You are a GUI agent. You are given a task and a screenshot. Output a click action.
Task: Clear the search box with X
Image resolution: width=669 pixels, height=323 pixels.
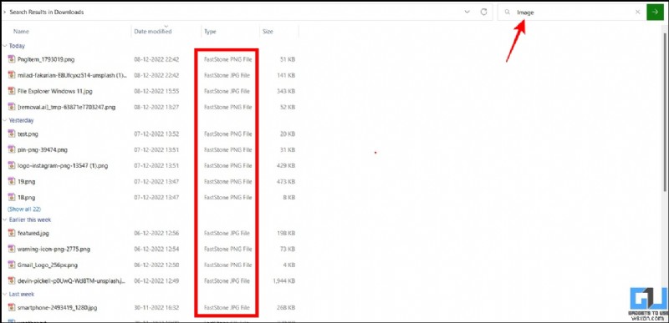[638, 13]
